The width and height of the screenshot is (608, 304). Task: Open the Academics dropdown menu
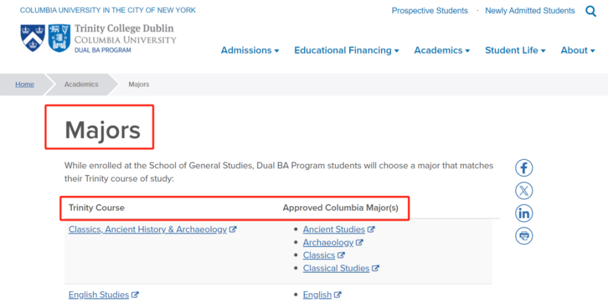click(x=442, y=51)
